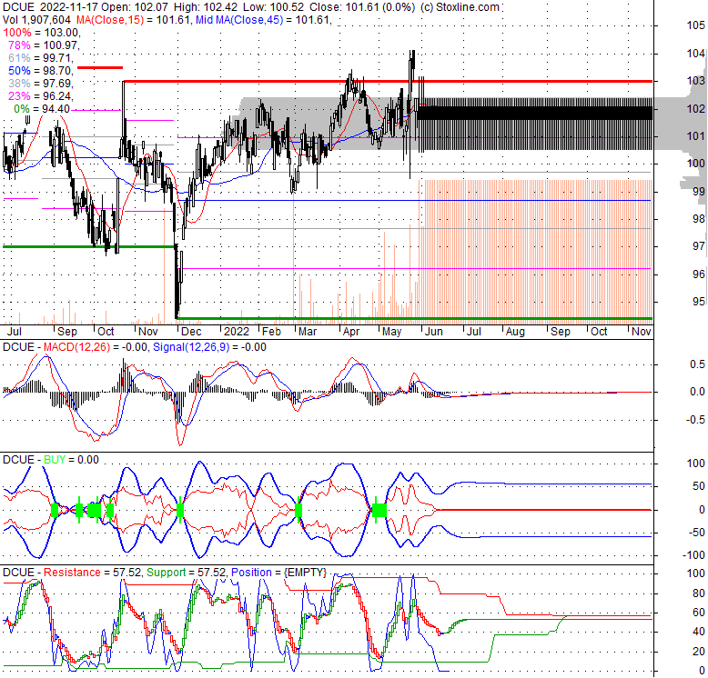Click the 61% = 99.71 level label
The height and width of the screenshot is (678, 708).
click(x=41, y=57)
